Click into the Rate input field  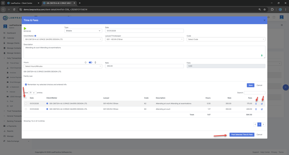click(144, 66)
